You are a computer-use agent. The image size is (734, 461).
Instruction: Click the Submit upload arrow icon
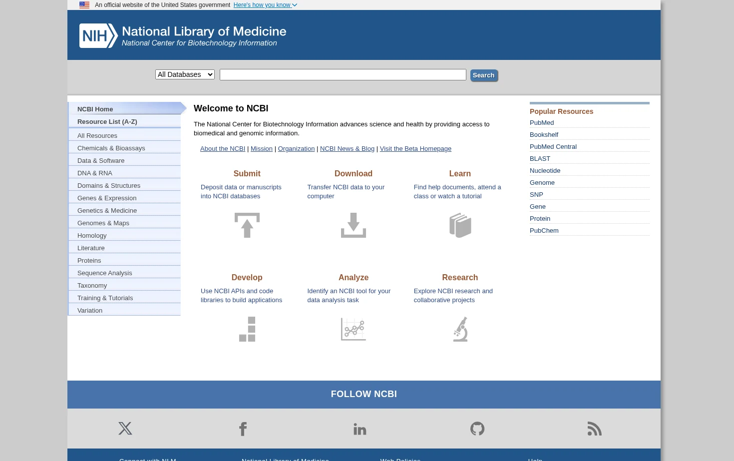pyautogui.click(x=247, y=225)
